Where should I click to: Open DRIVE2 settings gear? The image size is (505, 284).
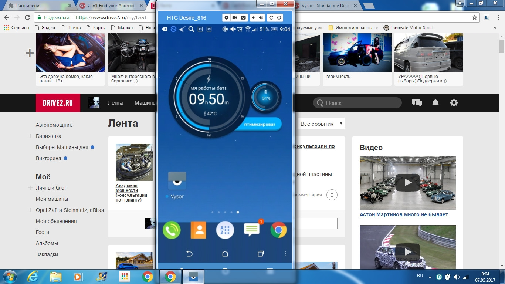[454, 103]
